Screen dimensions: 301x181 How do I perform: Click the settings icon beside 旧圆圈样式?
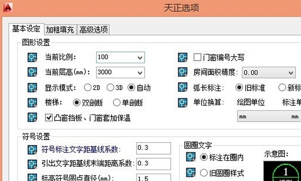[191, 173]
